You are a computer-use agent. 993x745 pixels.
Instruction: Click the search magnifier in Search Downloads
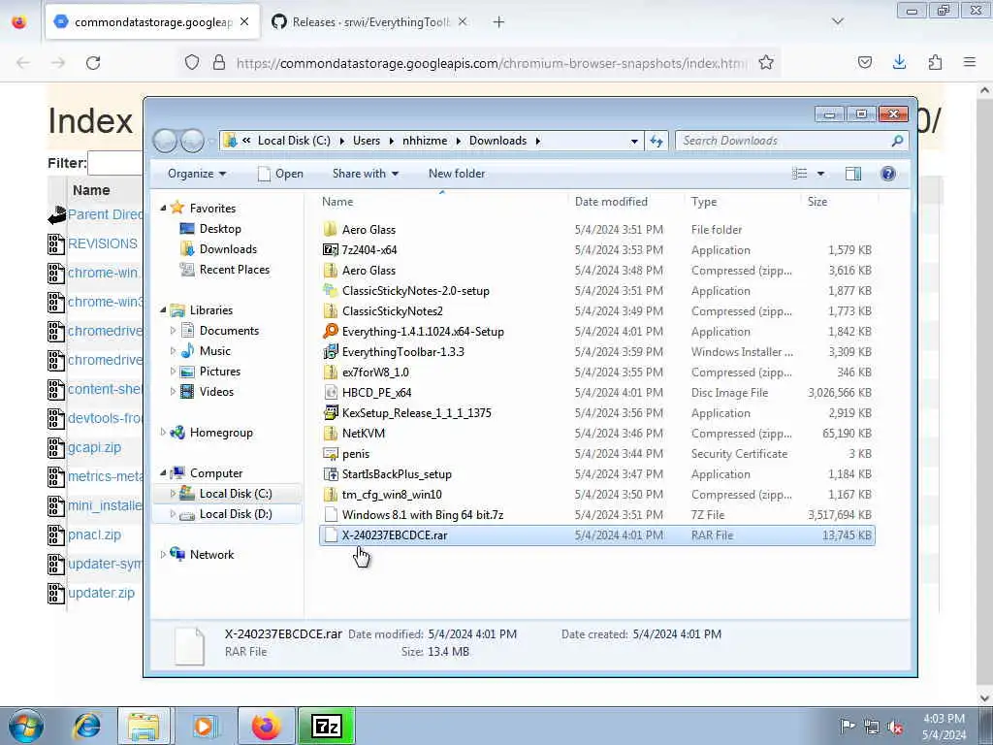897,141
